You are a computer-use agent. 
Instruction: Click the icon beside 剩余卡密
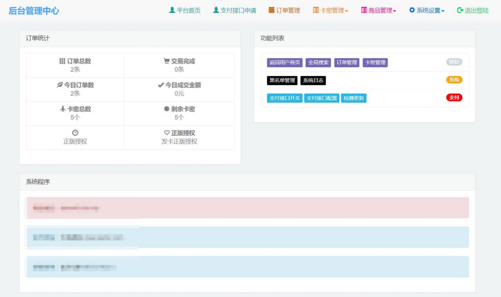pyautogui.click(x=166, y=109)
